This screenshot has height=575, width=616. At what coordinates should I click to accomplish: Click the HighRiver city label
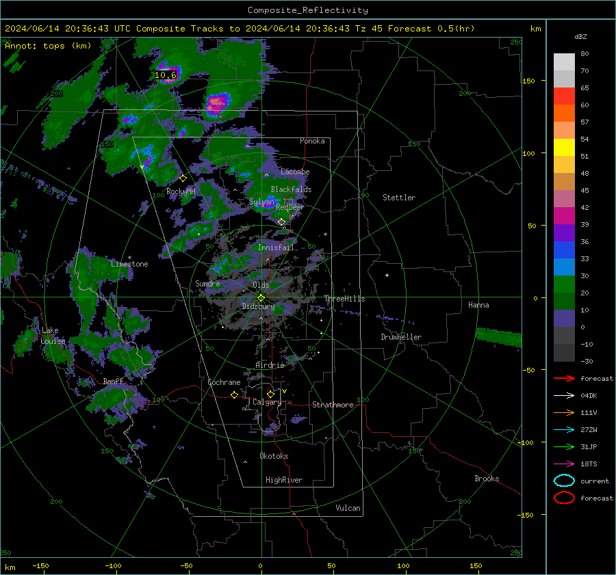(x=283, y=480)
